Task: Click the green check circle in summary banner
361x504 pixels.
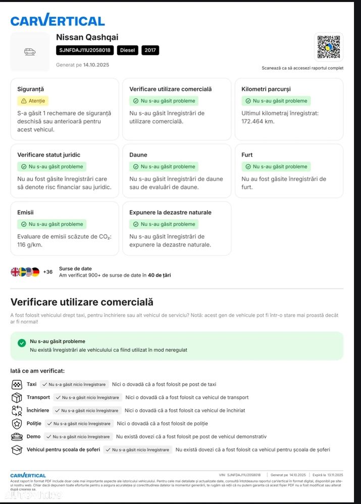Action: pyautogui.click(x=22, y=343)
